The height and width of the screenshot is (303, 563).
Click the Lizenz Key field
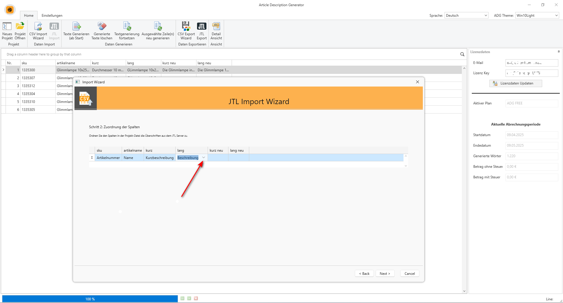[532, 73]
